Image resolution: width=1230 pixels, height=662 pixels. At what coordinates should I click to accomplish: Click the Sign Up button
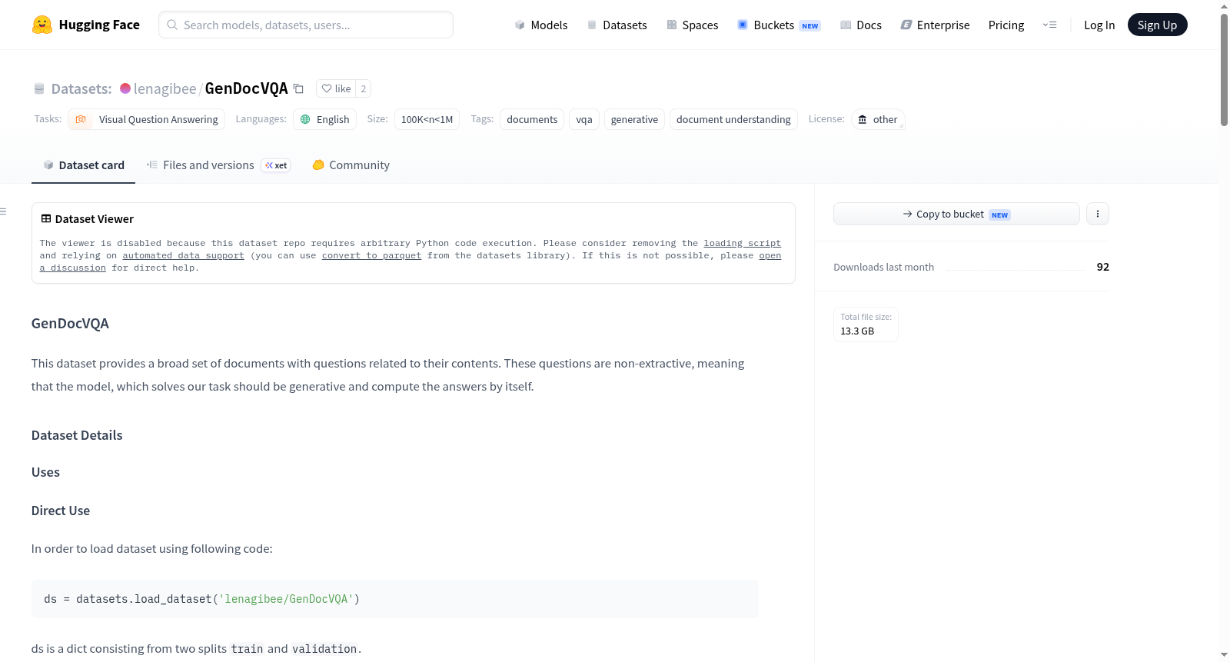1157,25
